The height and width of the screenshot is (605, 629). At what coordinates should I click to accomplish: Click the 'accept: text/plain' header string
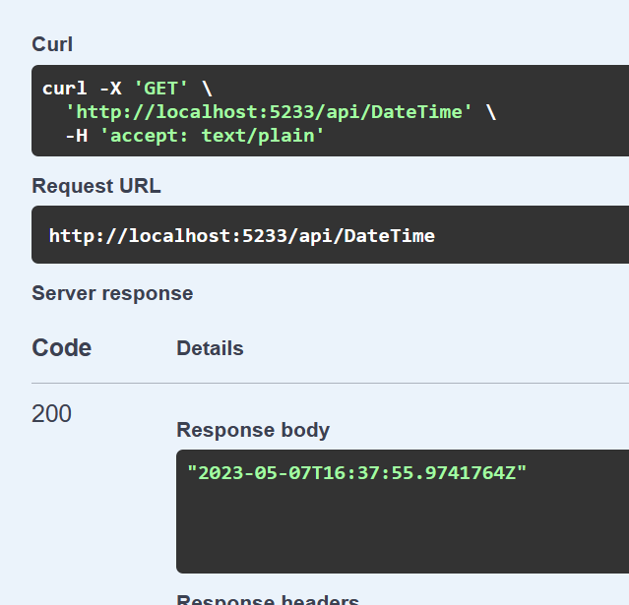coord(212,135)
